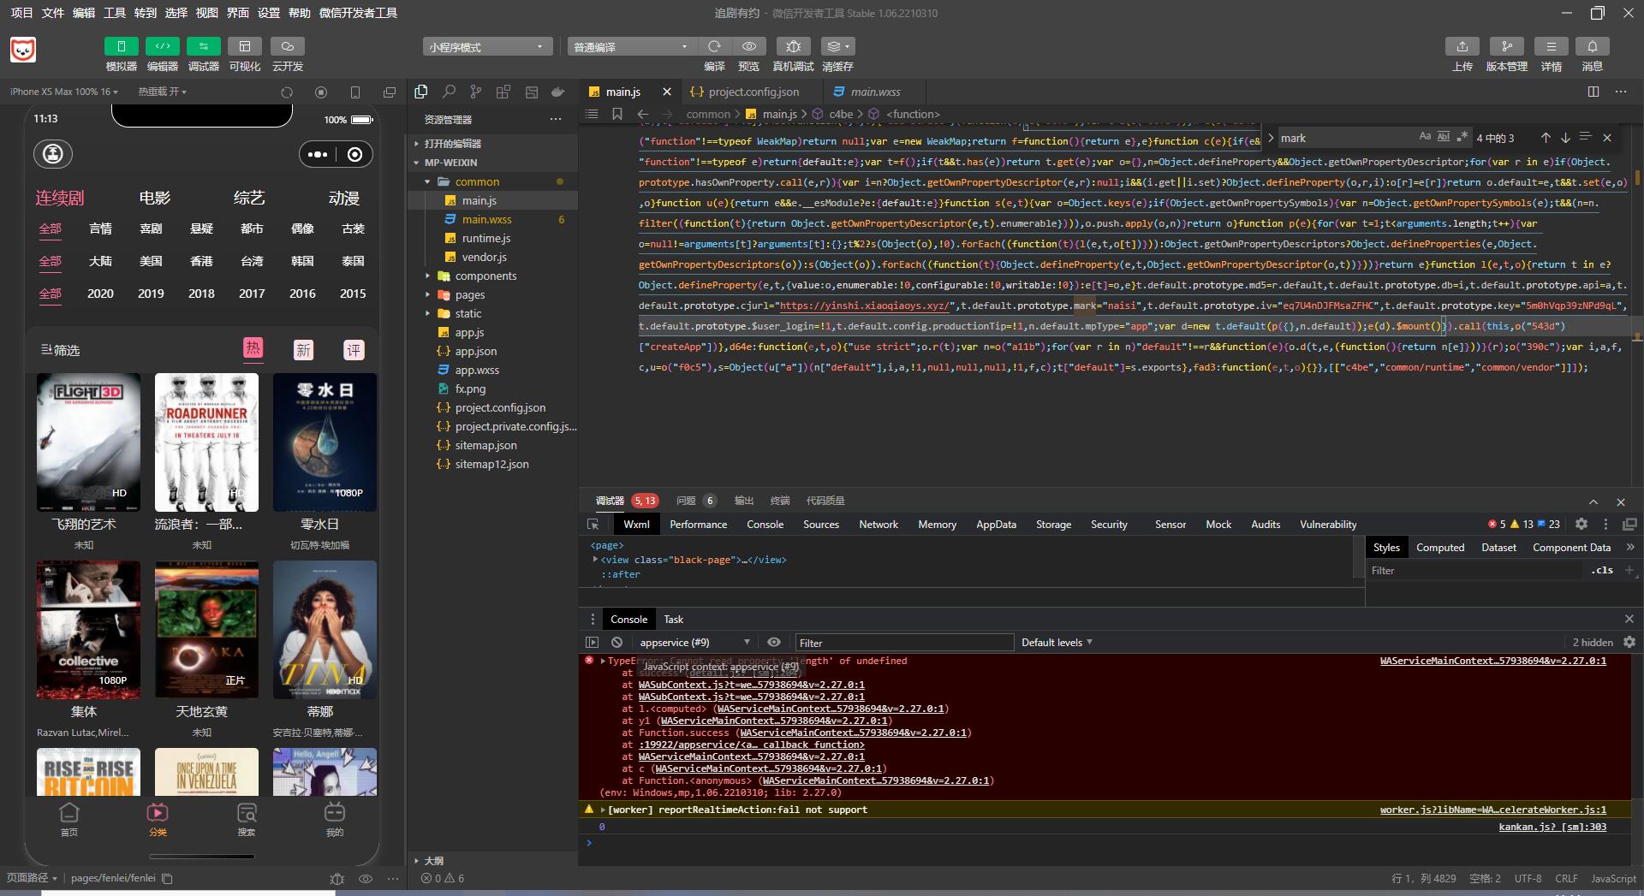Click the clear console icon
Image resolution: width=1644 pixels, height=896 pixels.
tap(616, 643)
